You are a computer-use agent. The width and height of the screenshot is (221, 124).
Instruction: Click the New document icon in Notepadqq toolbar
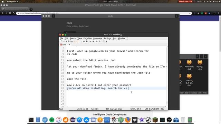61,41
